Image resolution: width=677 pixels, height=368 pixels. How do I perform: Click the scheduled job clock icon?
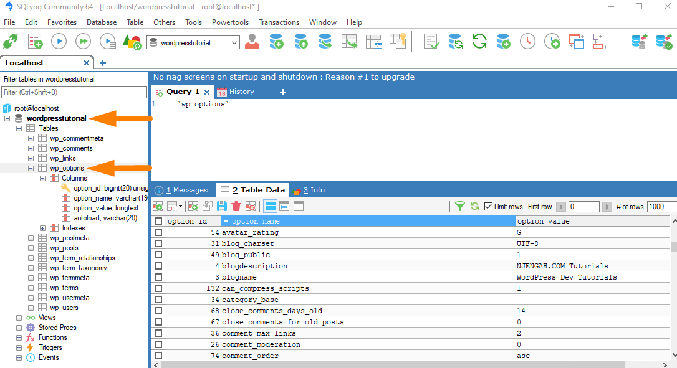click(x=527, y=42)
